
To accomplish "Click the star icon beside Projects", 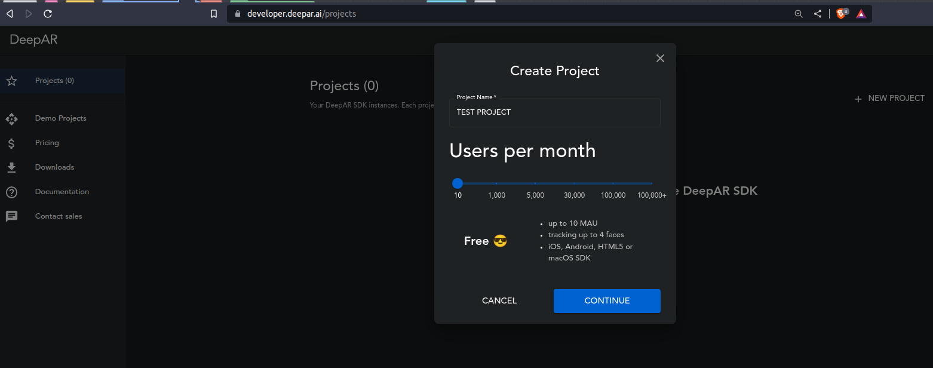I will [11, 81].
